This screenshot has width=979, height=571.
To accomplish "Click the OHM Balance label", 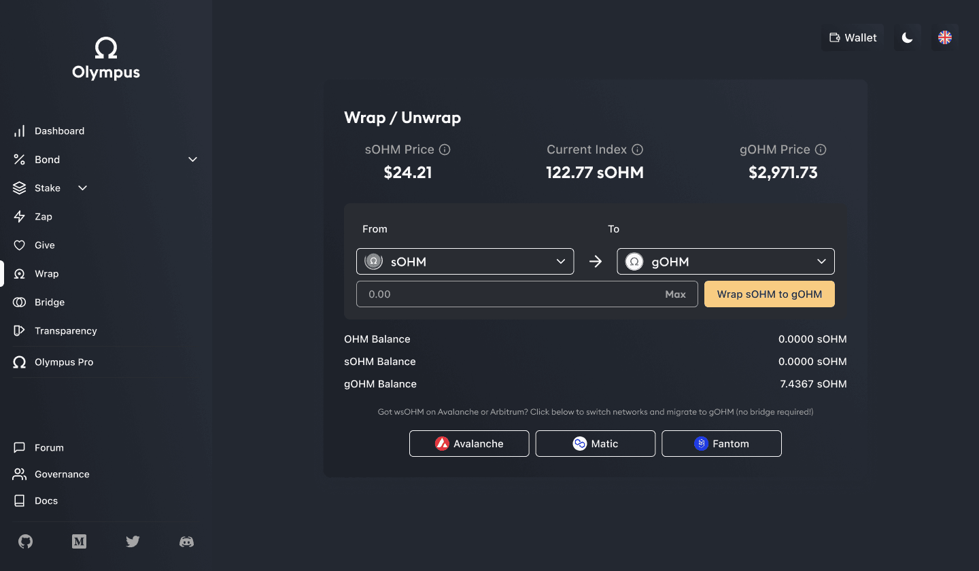I will click(377, 339).
